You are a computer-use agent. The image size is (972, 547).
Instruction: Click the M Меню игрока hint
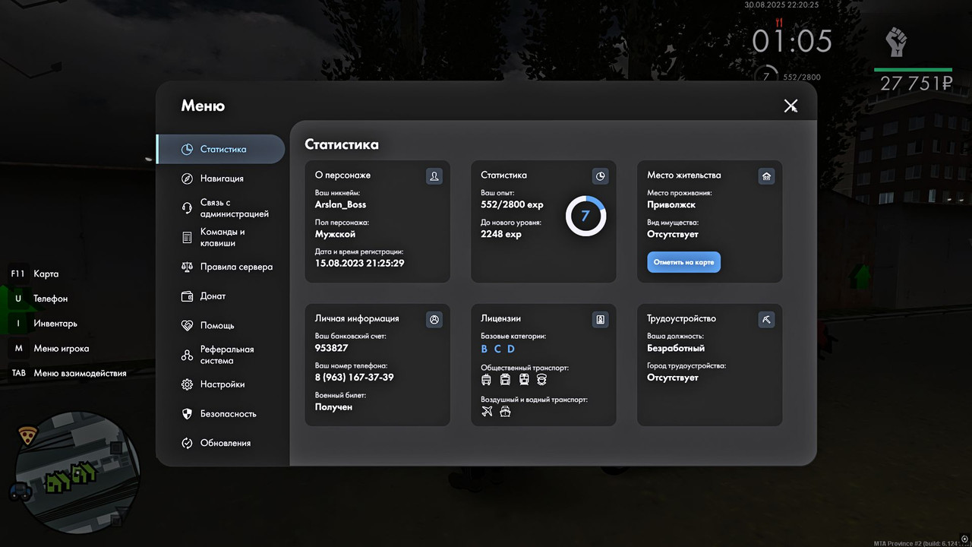pyautogui.click(x=49, y=349)
